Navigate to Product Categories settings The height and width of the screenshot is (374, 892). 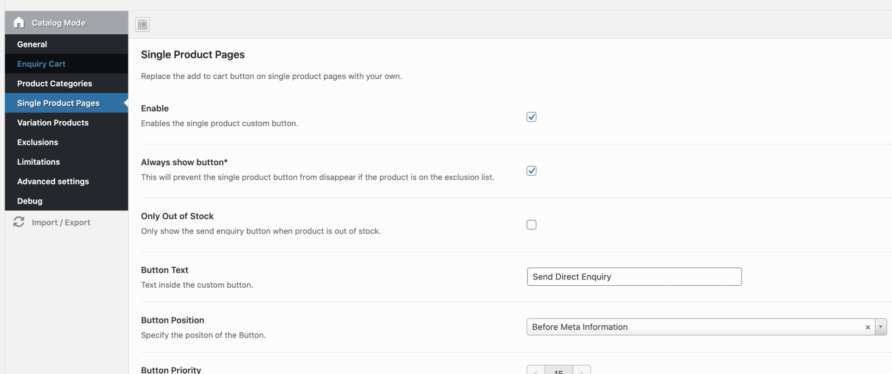point(55,83)
